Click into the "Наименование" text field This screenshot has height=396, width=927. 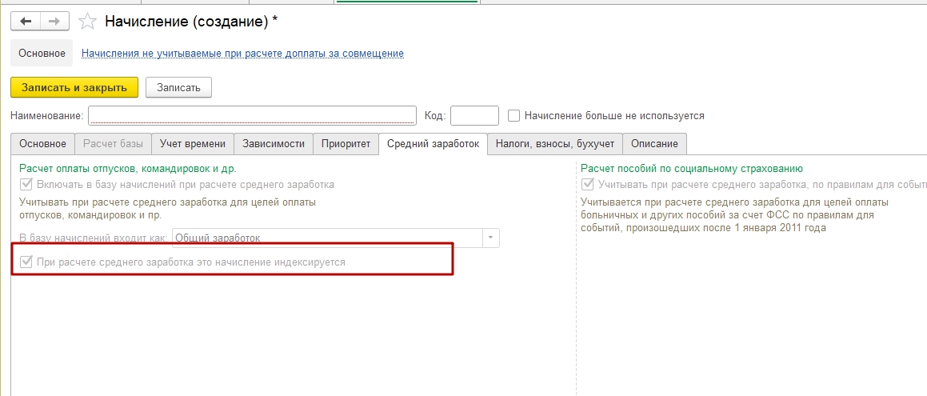[x=252, y=116]
